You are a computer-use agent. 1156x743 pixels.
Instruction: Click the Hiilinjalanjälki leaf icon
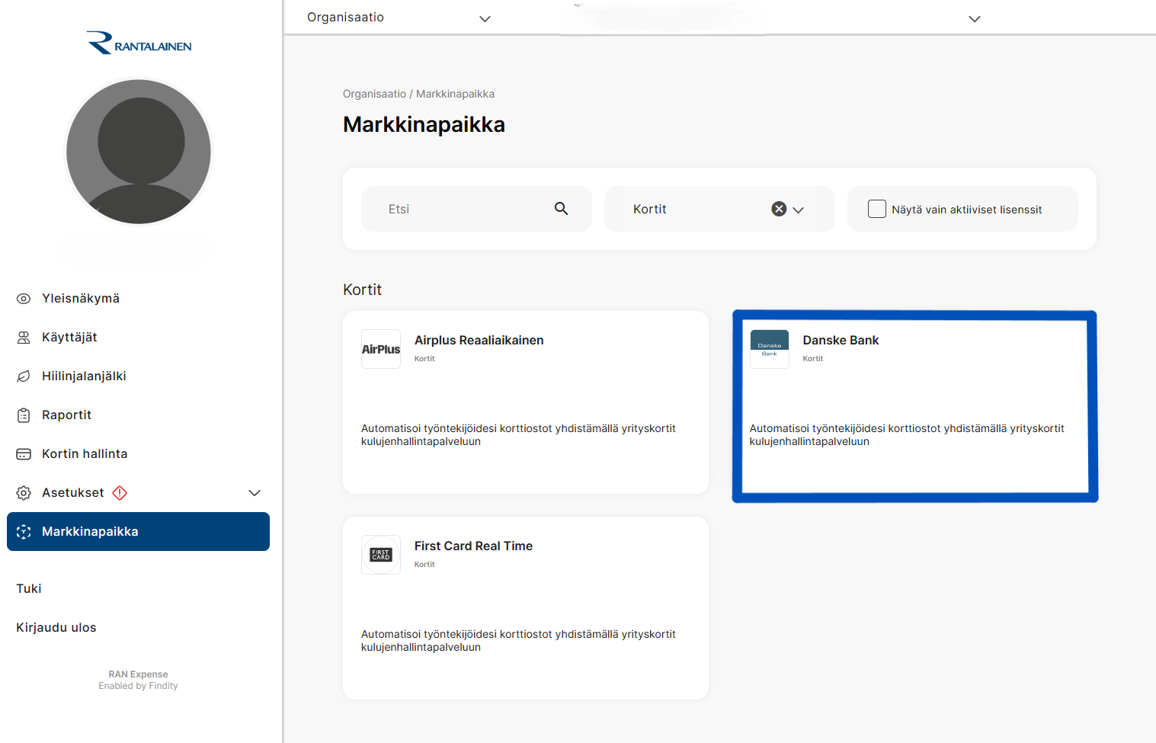pos(24,376)
